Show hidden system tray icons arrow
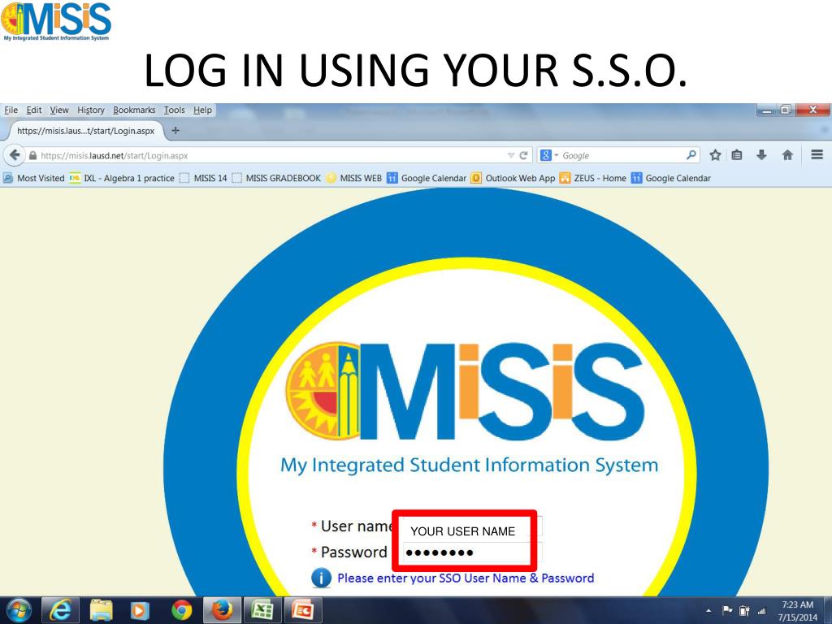The image size is (832, 624). click(708, 611)
